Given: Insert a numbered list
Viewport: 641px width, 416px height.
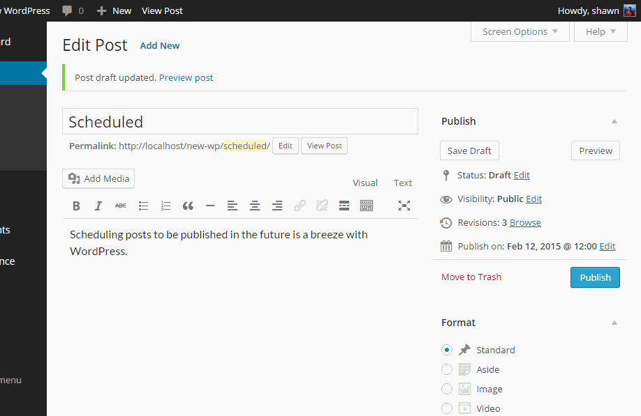Looking at the screenshot, I should [165, 206].
